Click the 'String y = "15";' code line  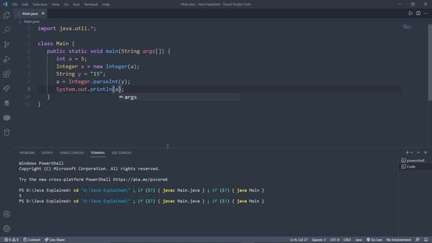point(81,74)
